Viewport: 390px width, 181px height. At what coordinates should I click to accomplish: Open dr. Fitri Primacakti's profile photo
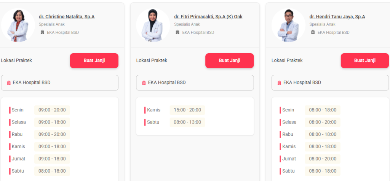pos(153,25)
